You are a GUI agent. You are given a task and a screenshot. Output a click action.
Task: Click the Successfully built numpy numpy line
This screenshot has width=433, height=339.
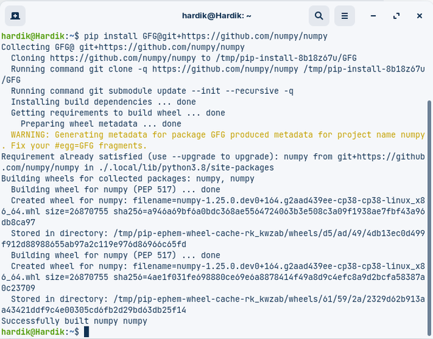click(74, 321)
